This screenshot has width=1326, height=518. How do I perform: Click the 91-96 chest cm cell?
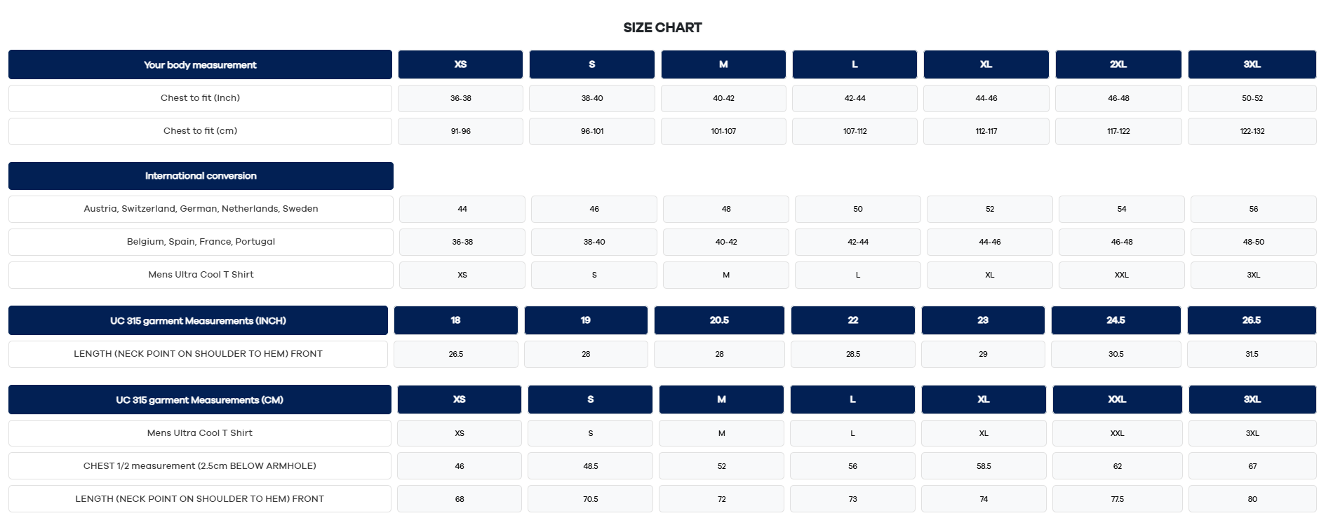click(x=460, y=131)
